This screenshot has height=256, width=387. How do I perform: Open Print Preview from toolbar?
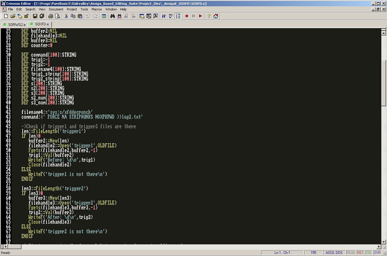pyautogui.click(x=57, y=16)
